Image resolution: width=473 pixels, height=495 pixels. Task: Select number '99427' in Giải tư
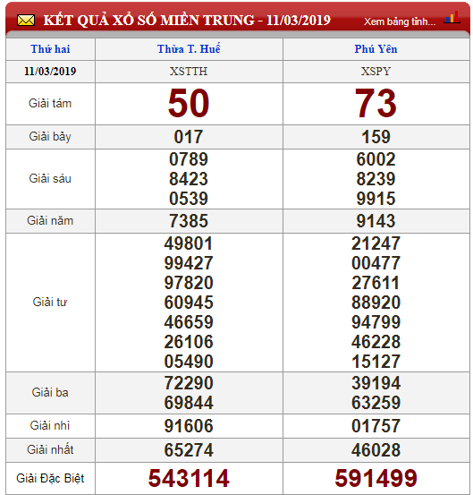(189, 263)
